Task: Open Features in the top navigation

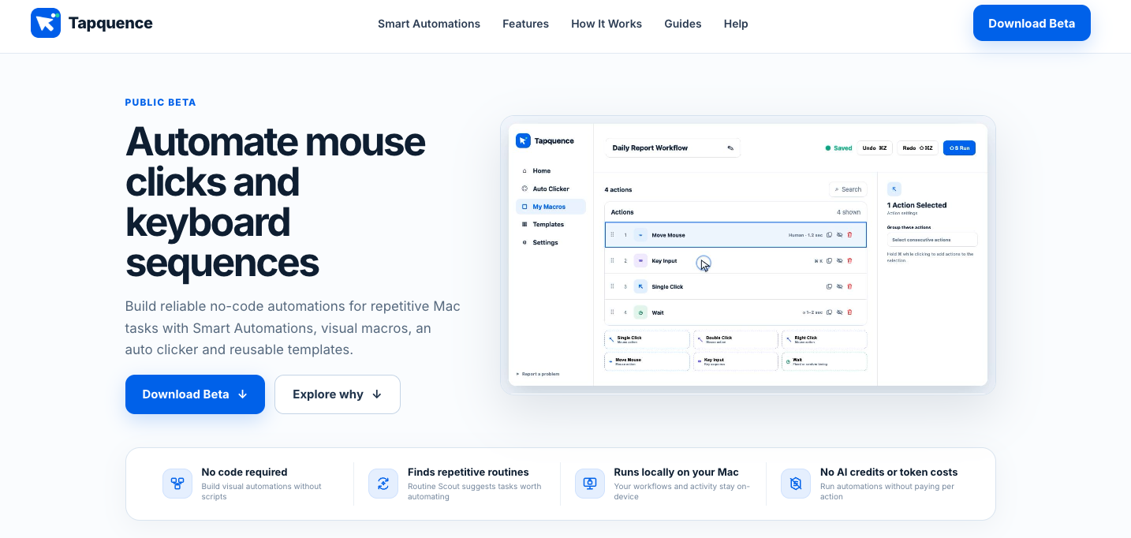Action: click(525, 24)
